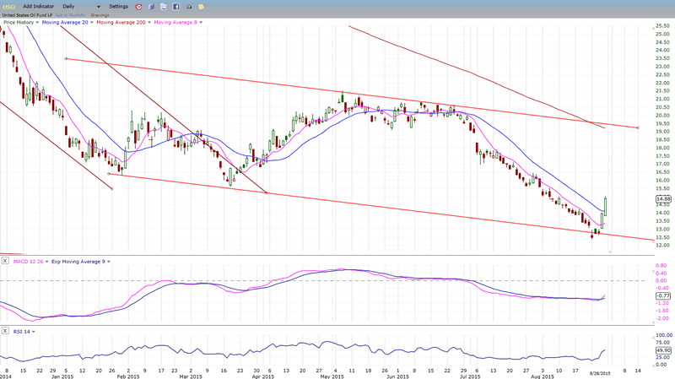
Task: Click the USO ticker symbol field
Action: click(9, 6)
